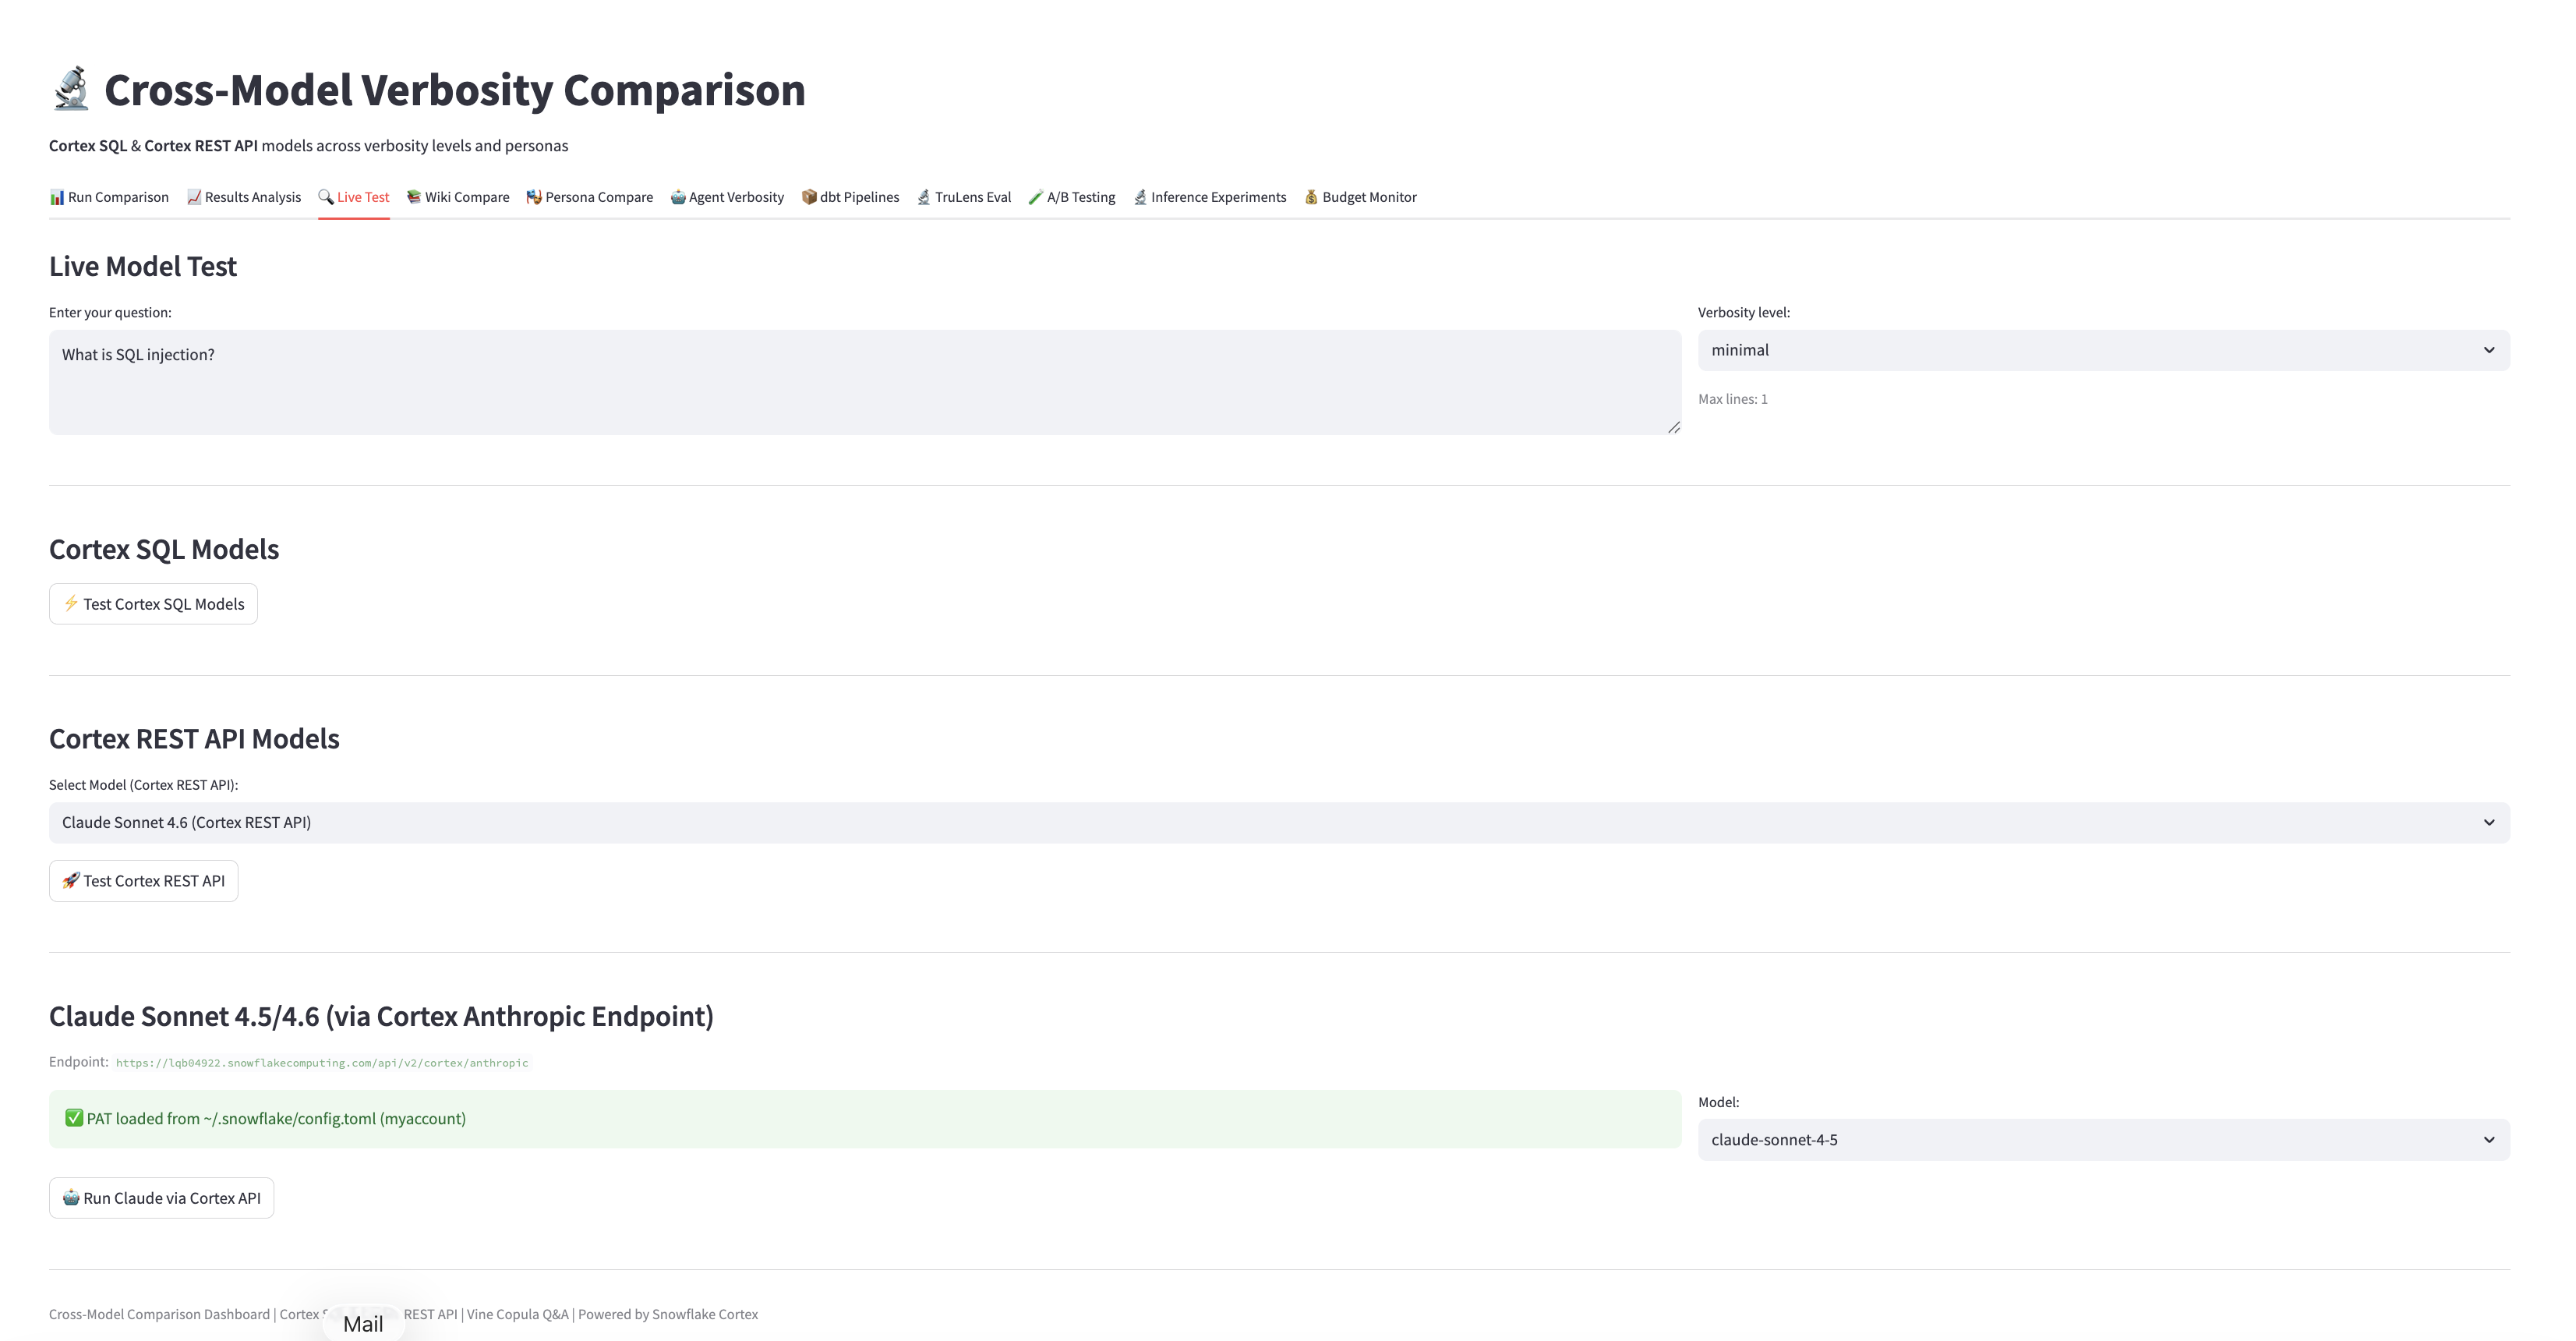This screenshot has height=1341, width=2576.
Task: Run Claude via Cortex API
Action: coord(161,1198)
